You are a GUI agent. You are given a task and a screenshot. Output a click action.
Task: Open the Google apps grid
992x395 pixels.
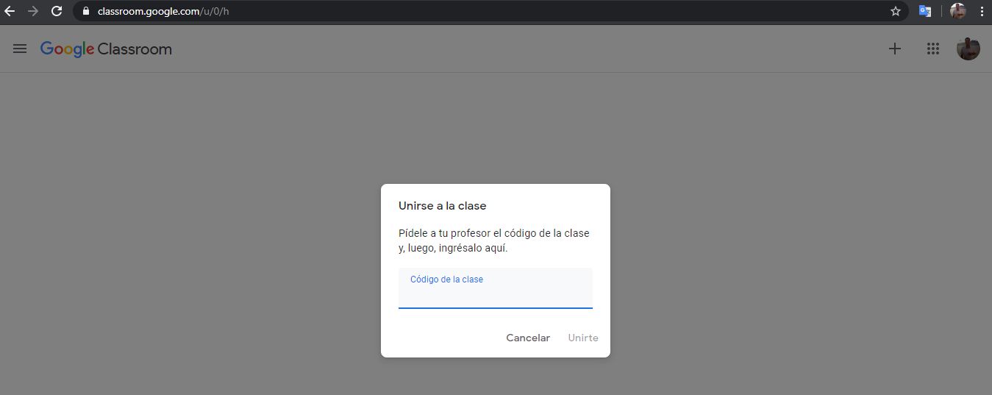tap(932, 49)
